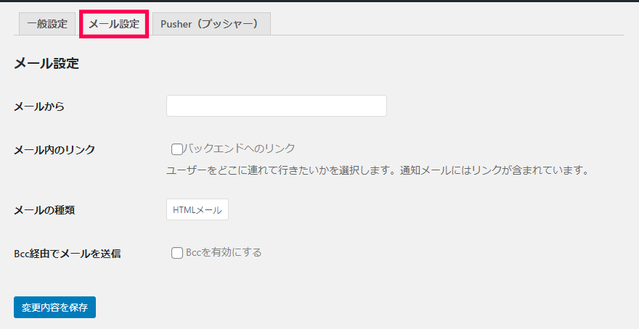The height and width of the screenshot is (329, 639).
Task: Select the メール設定 heading text
Action: (x=46, y=64)
